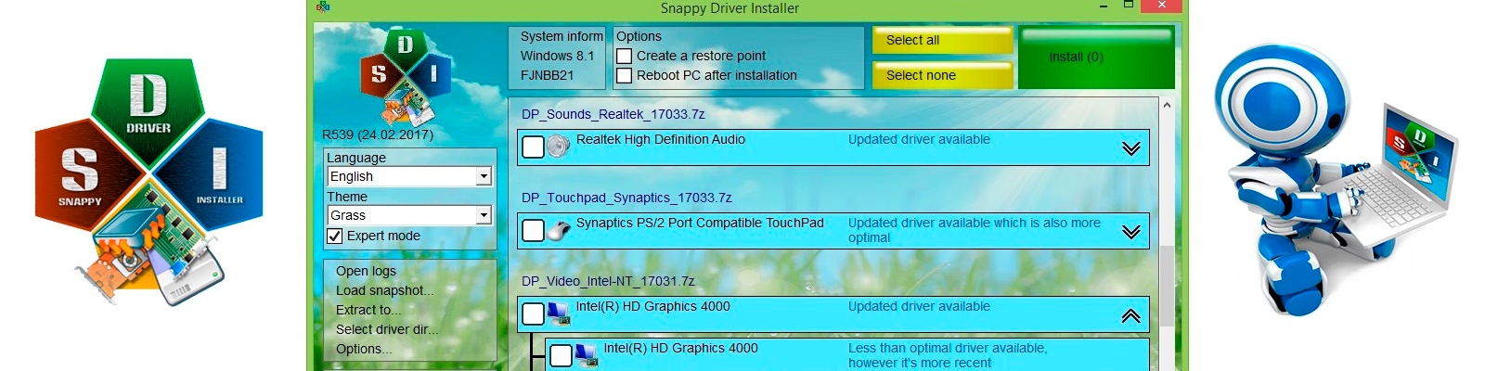Click the nested Intel HD Graphics monitor icon

pyautogui.click(x=586, y=355)
